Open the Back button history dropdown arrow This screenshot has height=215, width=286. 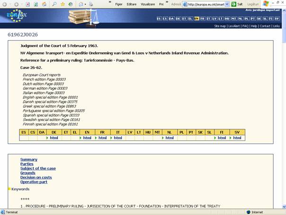(10, 4)
